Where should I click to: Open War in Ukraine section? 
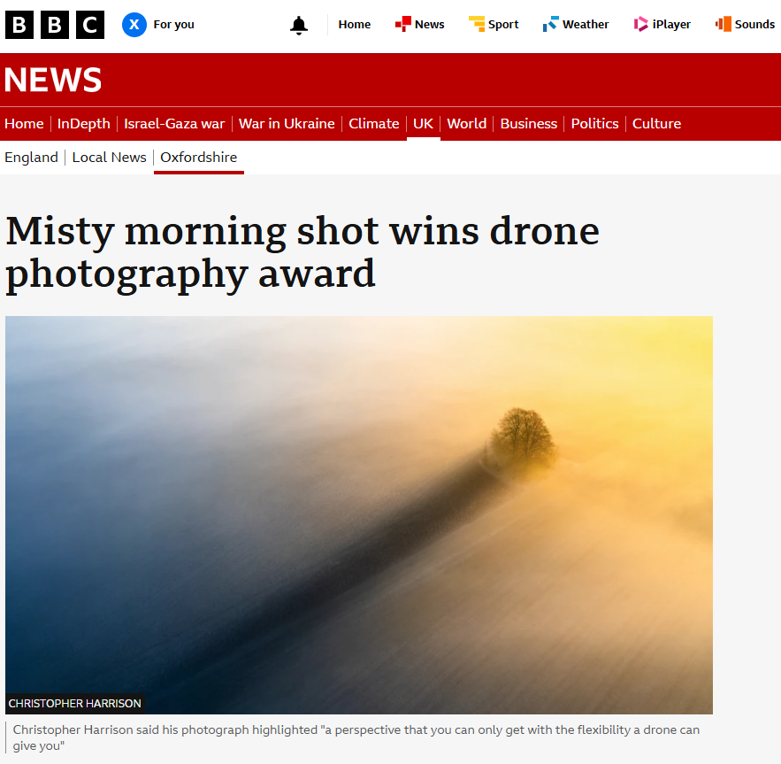287,124
